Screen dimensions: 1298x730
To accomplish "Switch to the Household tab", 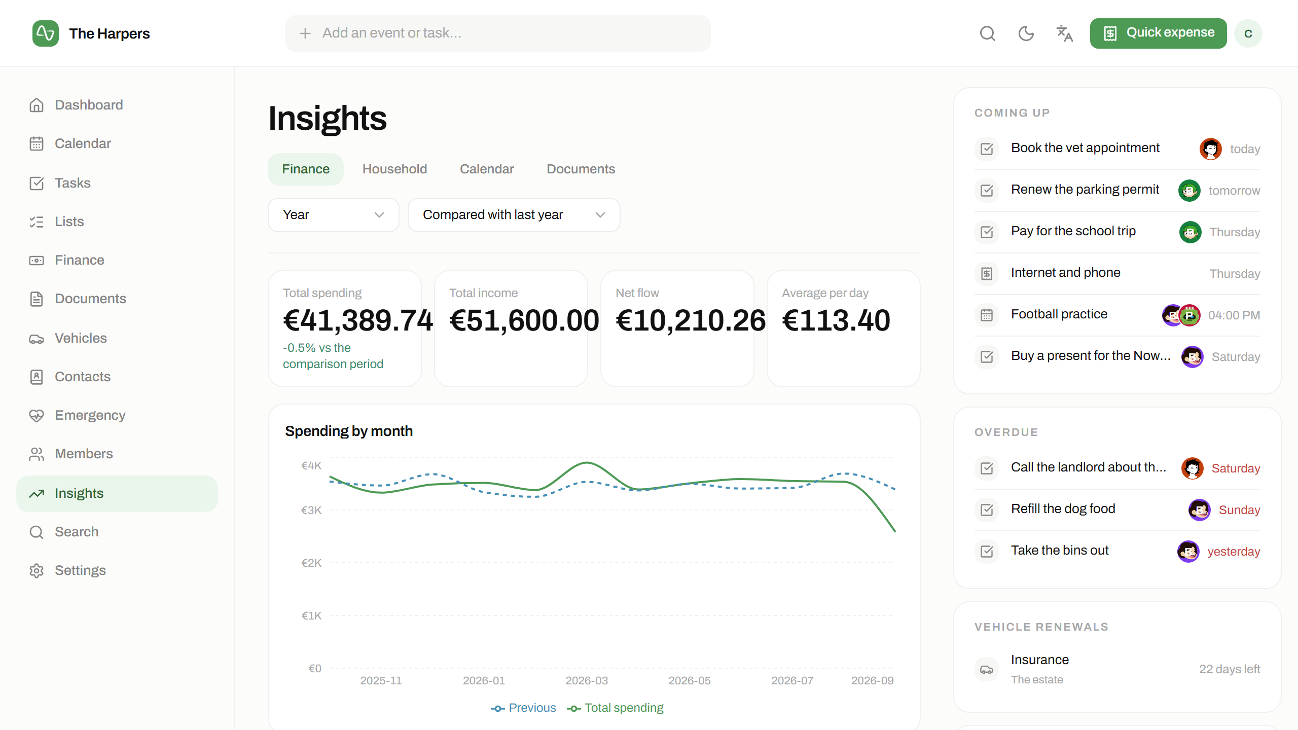I will 394,169.
